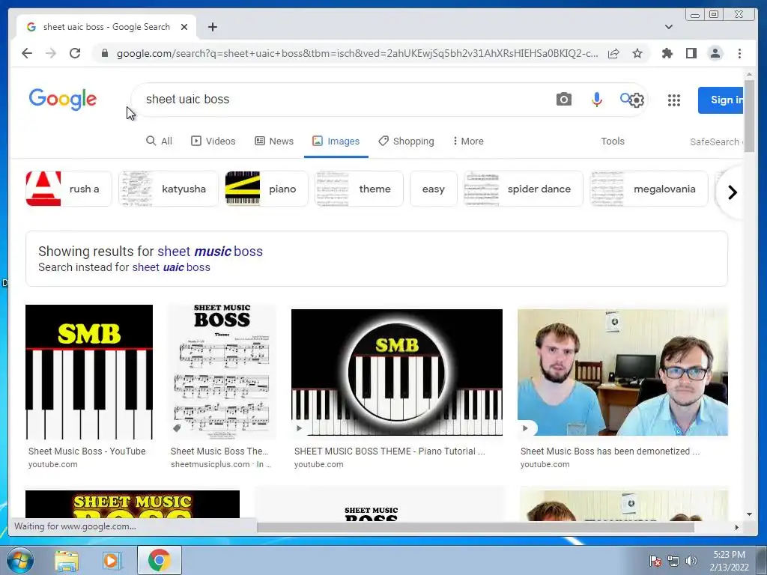
Task: Select the piano suggestion chip
Action: click(267, 189)
